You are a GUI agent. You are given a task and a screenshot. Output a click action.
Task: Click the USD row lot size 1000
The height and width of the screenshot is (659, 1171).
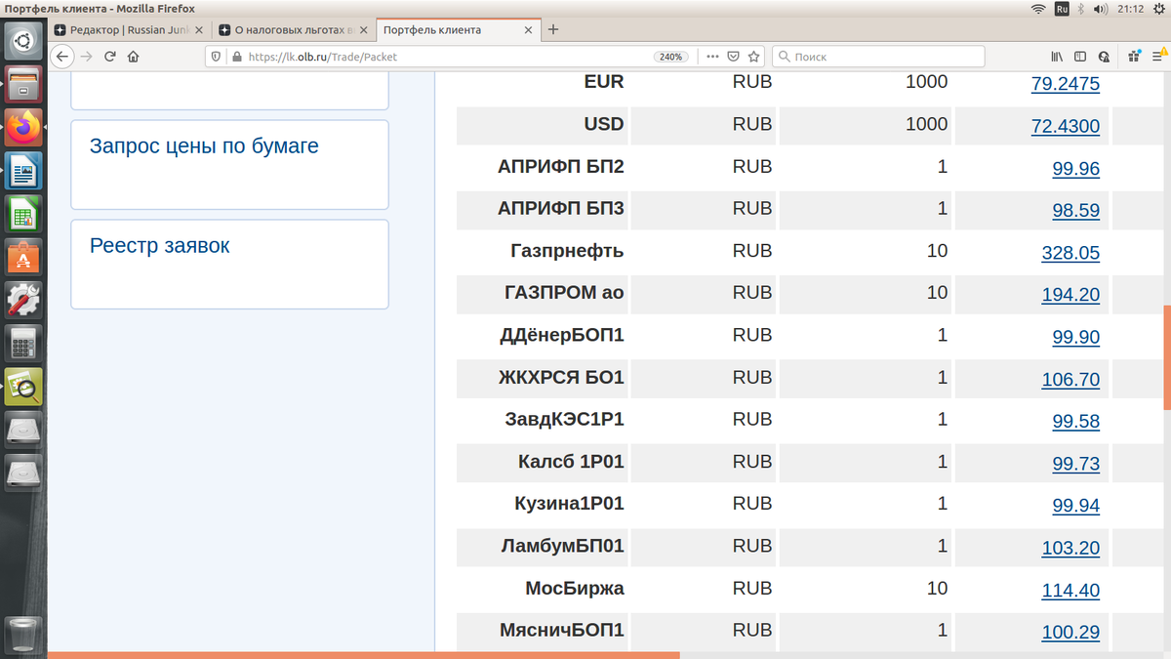pyautogui.click(x=926, y=124)
